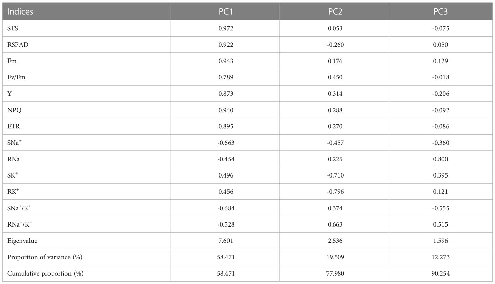
Task: Select the PC2 column header
Action: [x=335, y=11]
